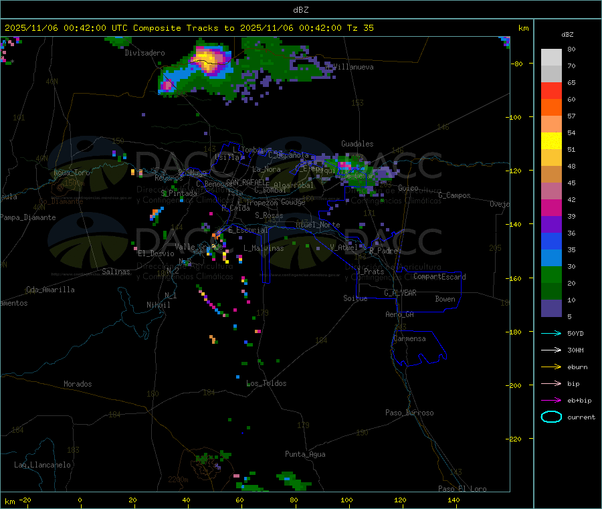Click the Morados label
Image resolution: width=602 pixels, height=509 pixels.
[x=78, y=384]
